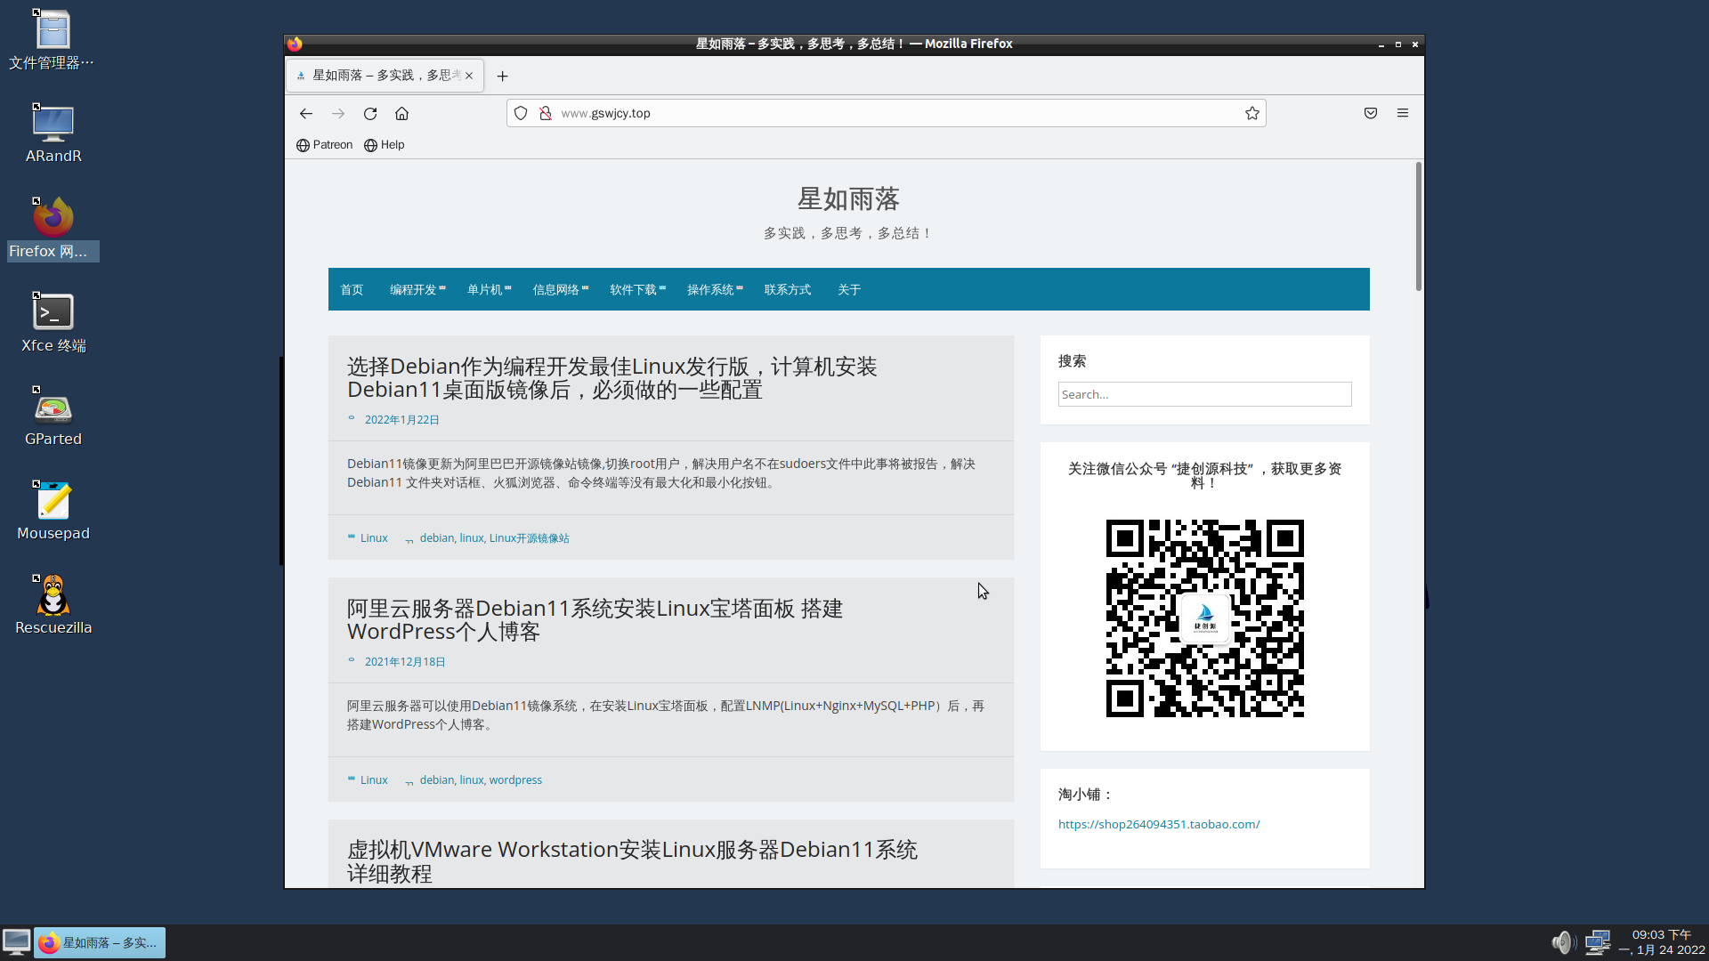Expand the 操作系统 menu
Viewport: 1709px width, 961px height.
pyautogui.click(x=715, y=290)
